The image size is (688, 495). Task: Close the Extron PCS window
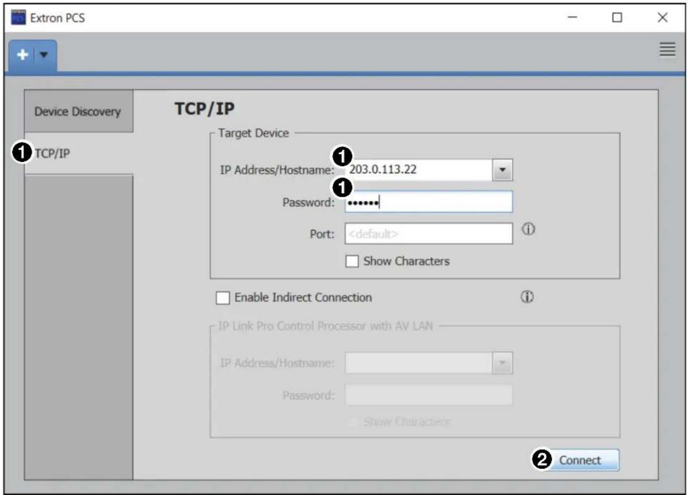click(662, 18)
